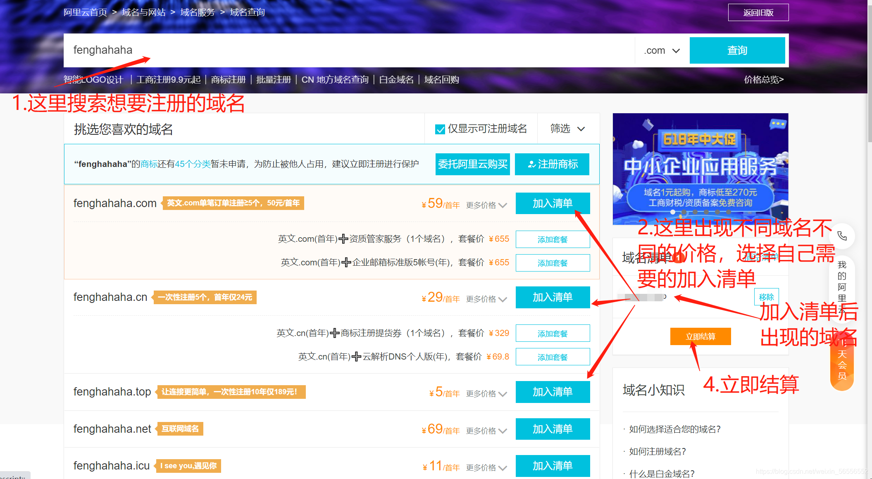Viewport: 872px width, 479px height.
Task: Open 批量注册 link
Action: (274, 79)
